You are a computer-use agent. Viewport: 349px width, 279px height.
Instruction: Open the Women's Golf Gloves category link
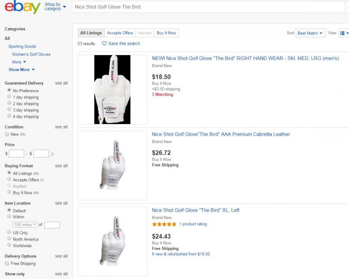(x=31, y=54)
